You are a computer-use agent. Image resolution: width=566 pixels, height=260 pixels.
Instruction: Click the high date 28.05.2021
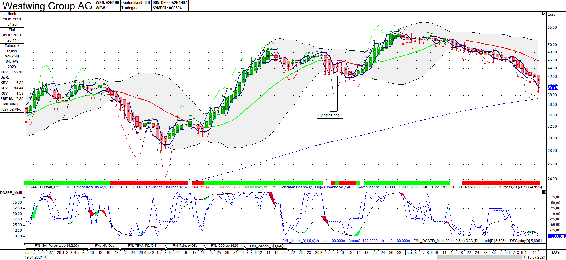click(x=12, y=19)
